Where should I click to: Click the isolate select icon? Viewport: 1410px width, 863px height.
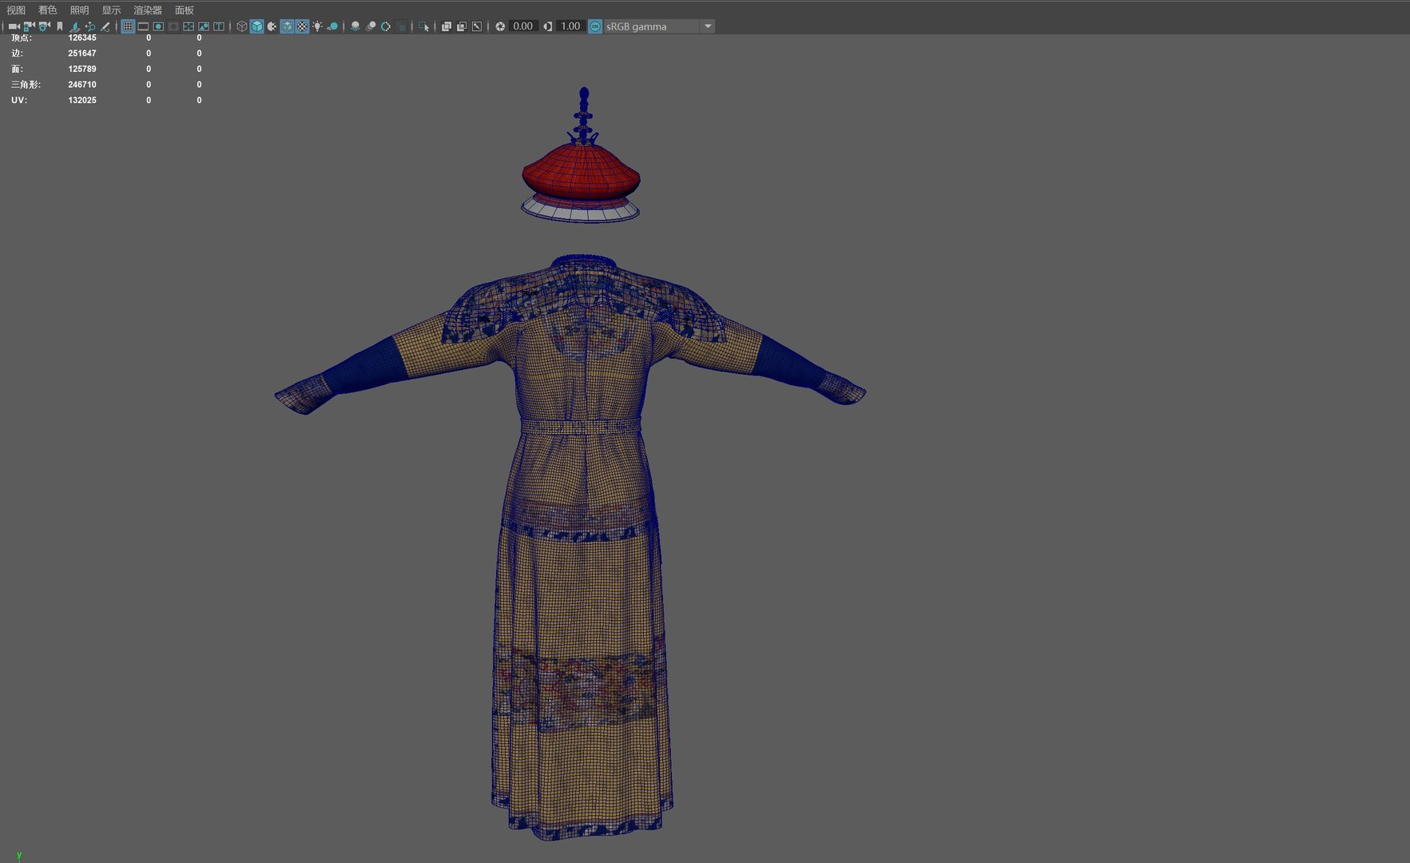pyautogui.click(x=424, y=26)
